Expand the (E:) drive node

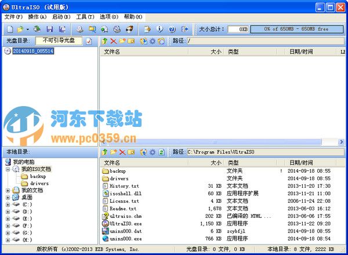coord(8,218)
